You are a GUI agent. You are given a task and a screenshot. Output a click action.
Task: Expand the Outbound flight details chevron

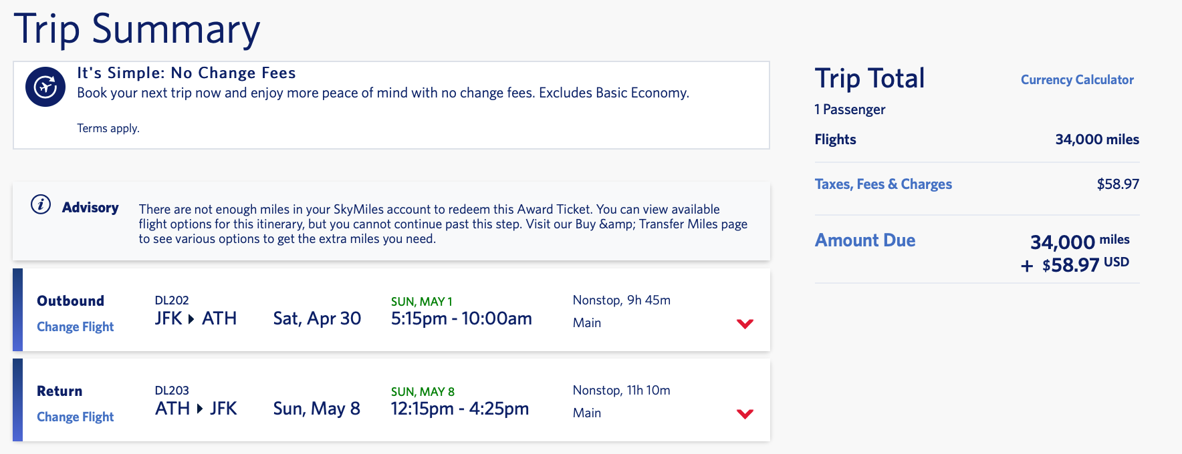(x=745, y=324)
